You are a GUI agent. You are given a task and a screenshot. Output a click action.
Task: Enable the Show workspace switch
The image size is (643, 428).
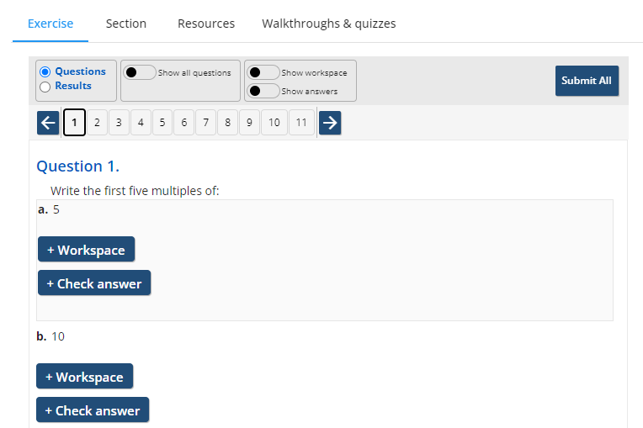click(263, 72)
